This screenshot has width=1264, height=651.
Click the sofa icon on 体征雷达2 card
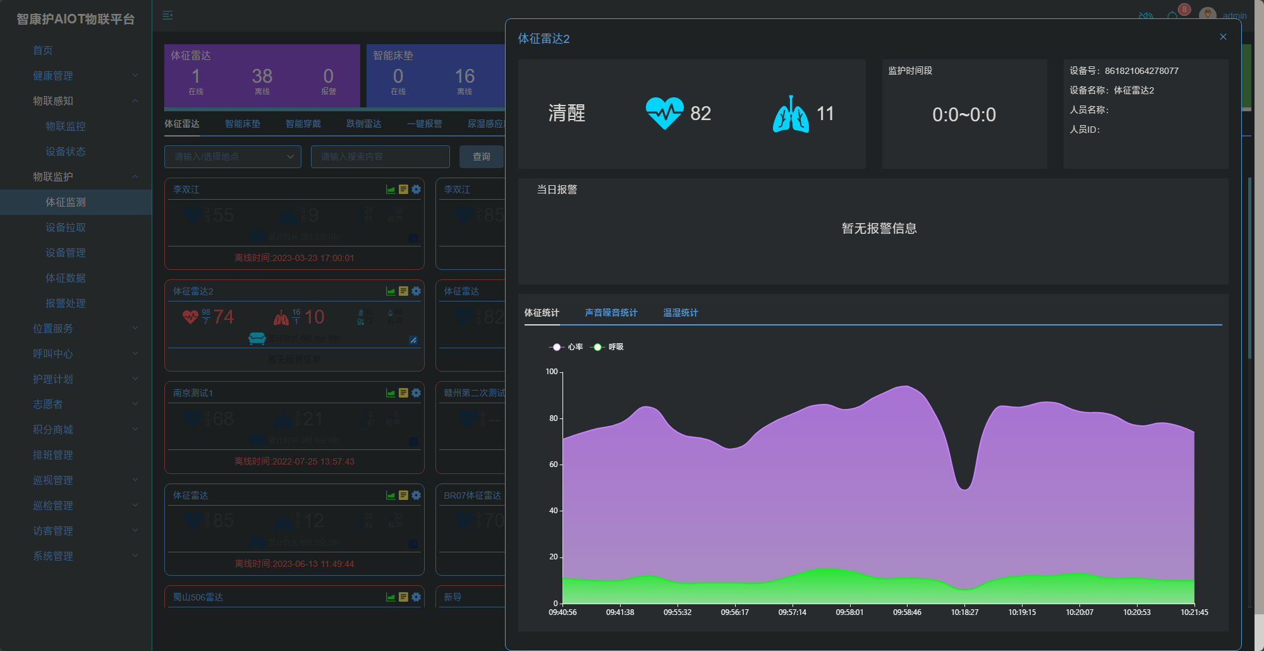257,339
